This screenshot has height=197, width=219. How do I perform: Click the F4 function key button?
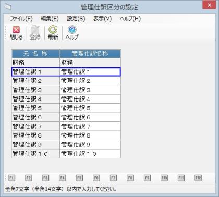63,178
